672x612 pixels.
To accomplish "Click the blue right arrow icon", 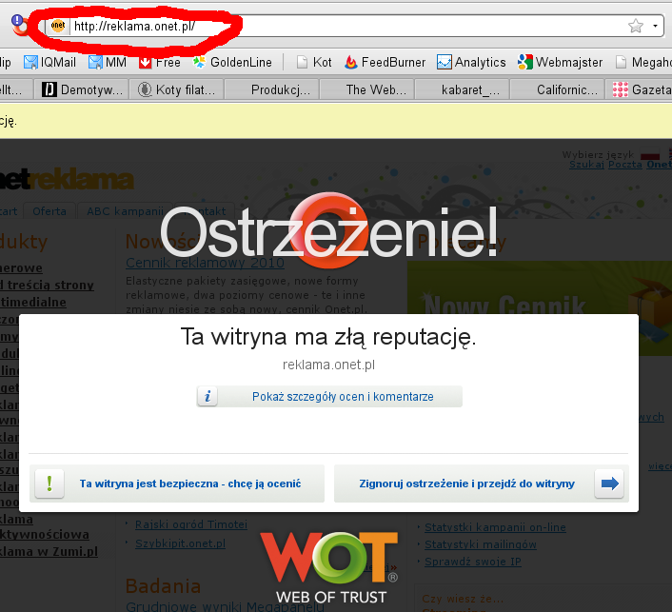I will point(609,484).
